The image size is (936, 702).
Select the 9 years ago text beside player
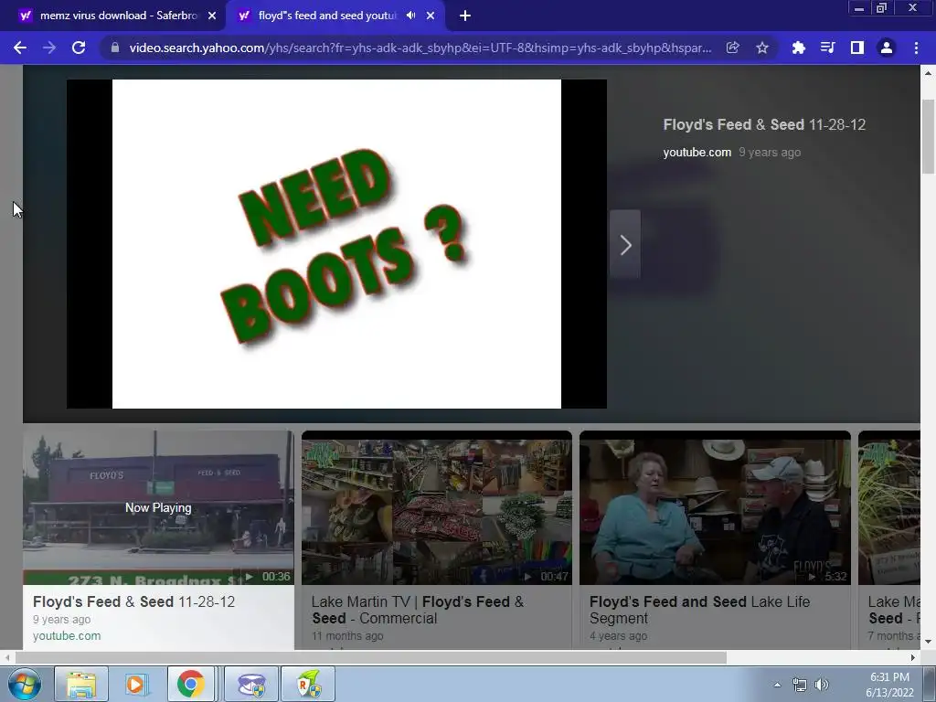[x=770, y=153]
